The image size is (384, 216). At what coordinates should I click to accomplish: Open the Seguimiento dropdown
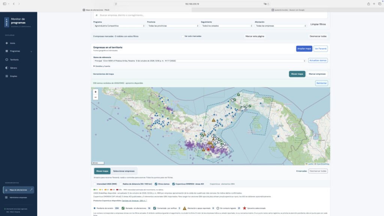(x=227, y=26)
